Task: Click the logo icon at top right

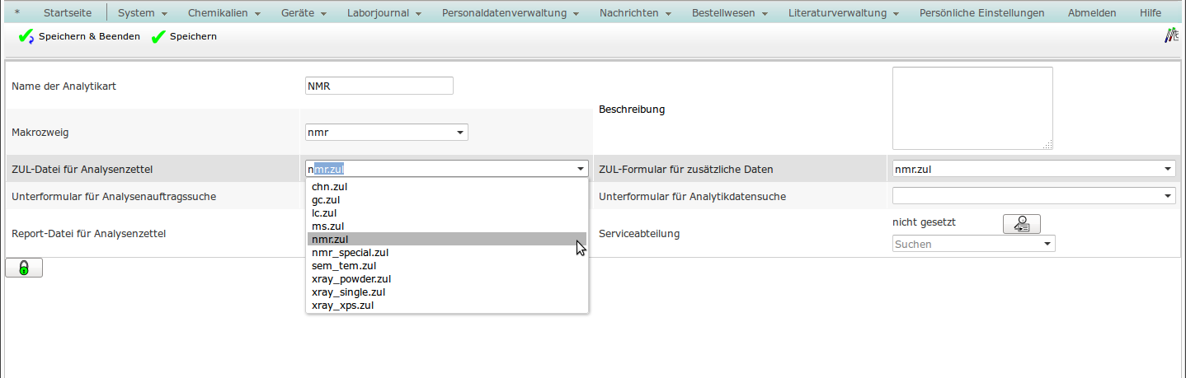Action: coord(1171,35)
